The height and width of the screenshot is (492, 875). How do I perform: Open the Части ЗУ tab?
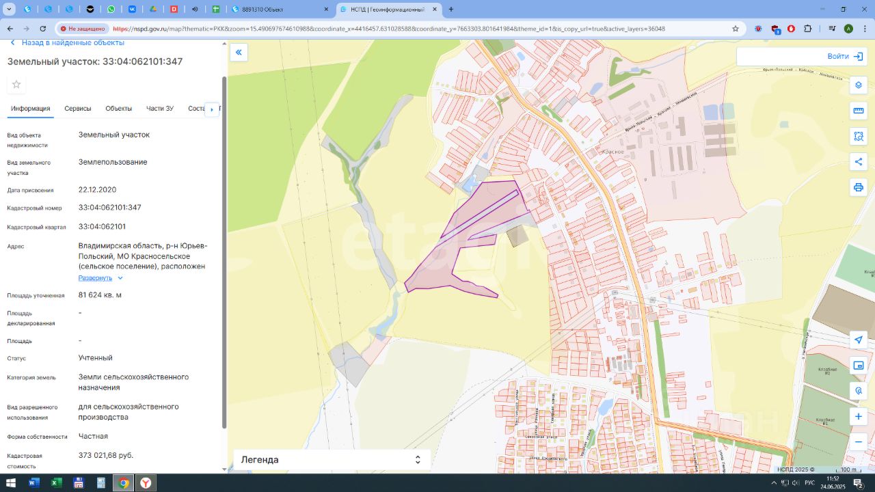click(x=159, y=109)
